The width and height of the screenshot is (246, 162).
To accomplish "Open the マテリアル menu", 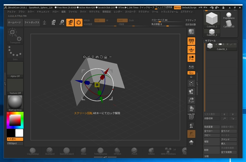I will pos(94,12).
